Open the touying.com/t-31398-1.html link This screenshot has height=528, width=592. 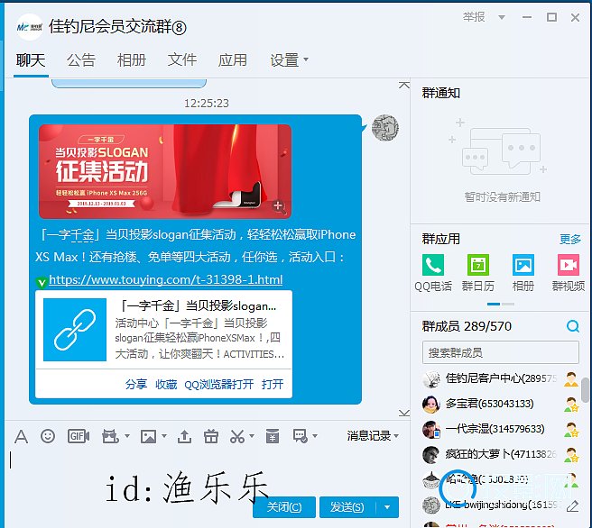pyautogui.click(x=166, y=279)
